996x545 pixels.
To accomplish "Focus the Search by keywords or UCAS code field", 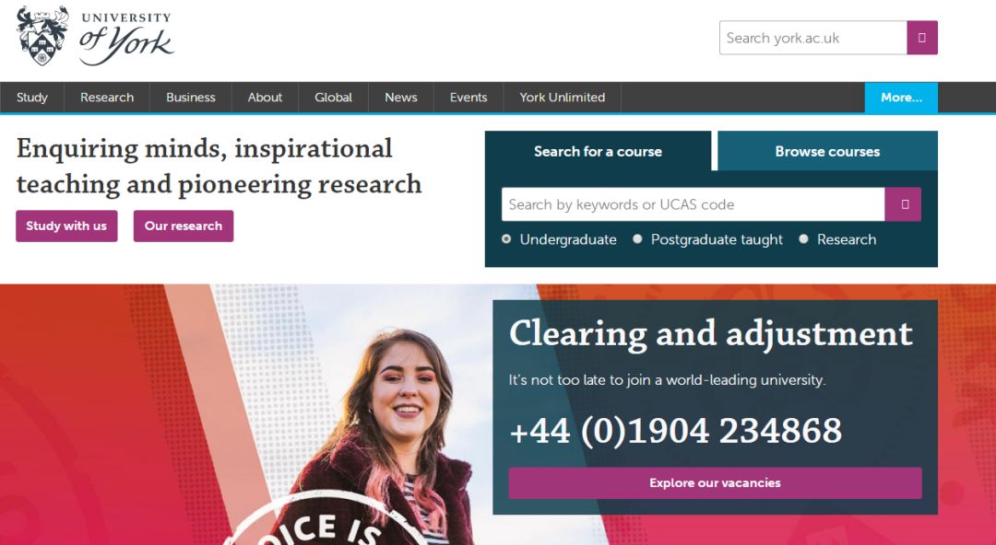I will tap(693, 204).
